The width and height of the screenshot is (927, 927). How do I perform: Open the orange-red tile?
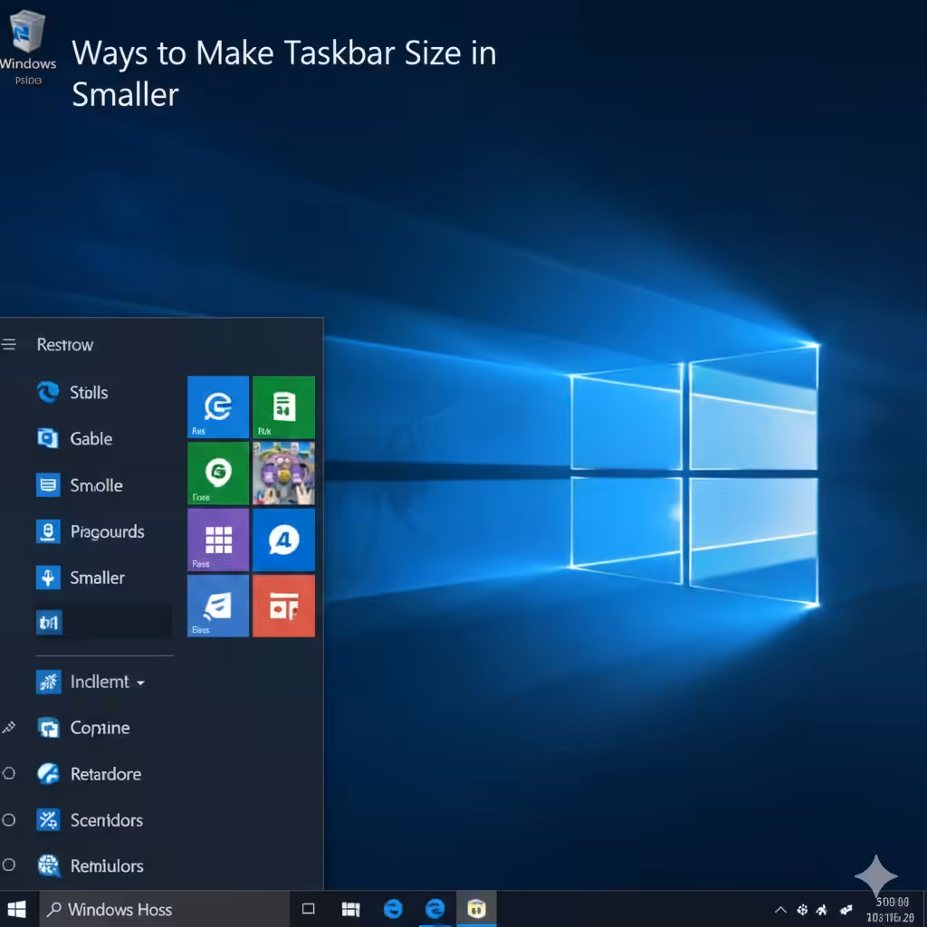tap(283, 606)
